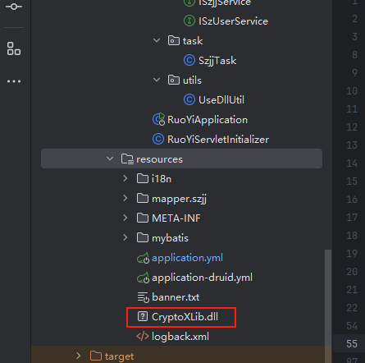Select the CryptoXLib.dll file
Image resolution: width=365 pixels, height=363 pixels.
pyautogui.click(x=185, y=317)
